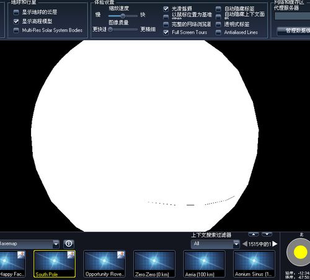This screenshot has width=310, height=280.
Task: Enable 显示地球的云层 checkbox
Action: (x=16, y=12)
